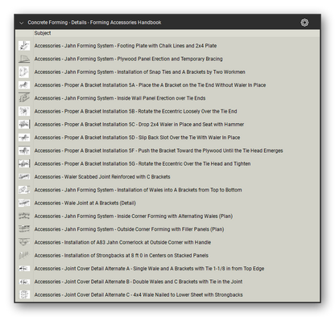Select 'Joint Cover Detail Alternate C' entry
335x317 pixels.
139,294
